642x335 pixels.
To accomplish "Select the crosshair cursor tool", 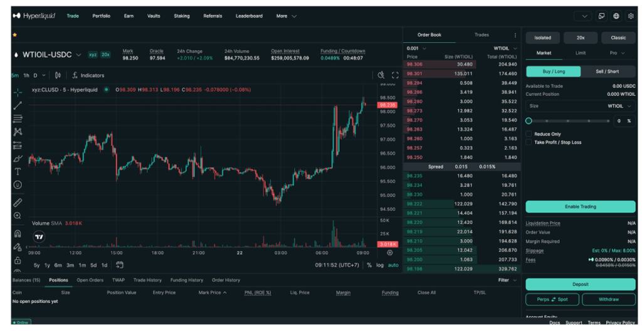I will 18,93.
